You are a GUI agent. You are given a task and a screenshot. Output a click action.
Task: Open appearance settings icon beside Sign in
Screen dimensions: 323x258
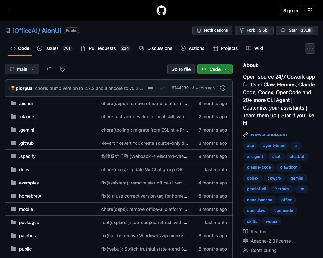[310, 10]
